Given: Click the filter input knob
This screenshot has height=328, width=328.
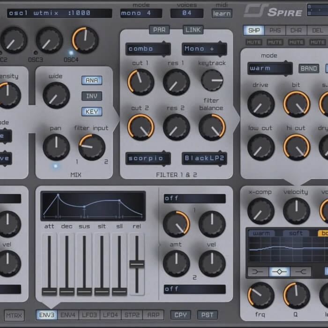Looking at the screenshot, I should [x=92, y=147].
